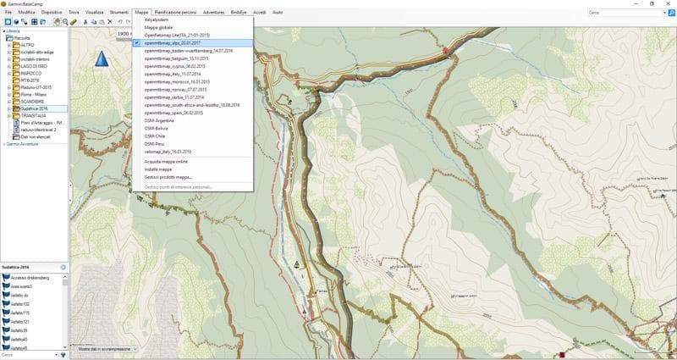Select the zoom magnifier tool
Screen dimensions: 677x360
coord(65,22)
